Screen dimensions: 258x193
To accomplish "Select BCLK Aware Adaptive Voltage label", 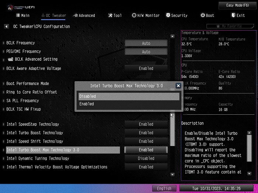I will point(34,68).
